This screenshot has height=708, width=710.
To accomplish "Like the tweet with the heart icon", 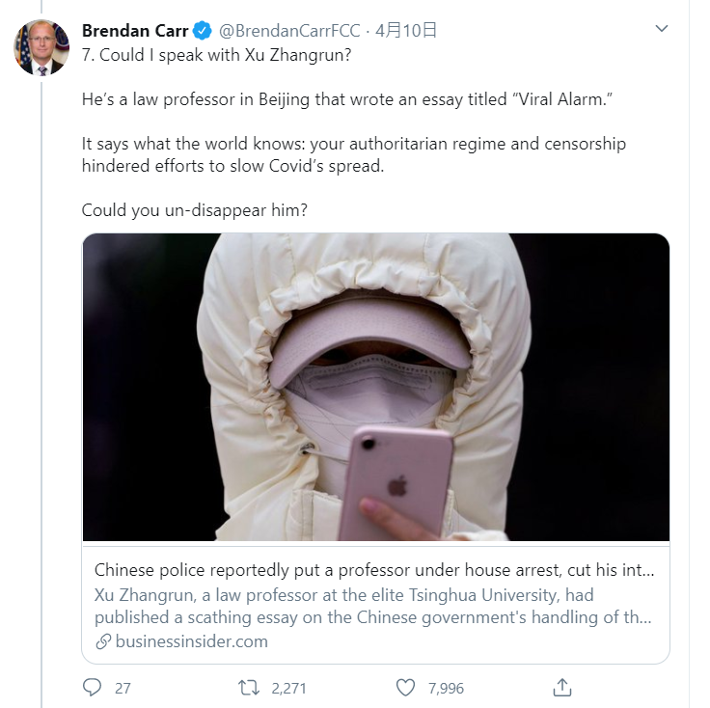I will coord(406,688).
